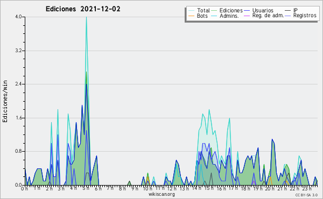Click the Reg. de adm. legend label
Viewport: 323px width, 199px height.
point(268,16)
